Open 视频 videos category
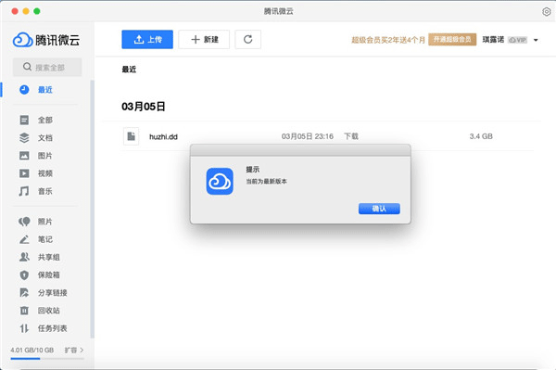 (x=45, y=173)
